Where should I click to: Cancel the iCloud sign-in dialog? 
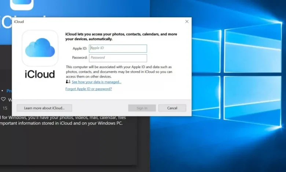172,108
